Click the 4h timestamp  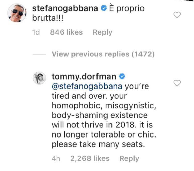(x=56, y=159)
